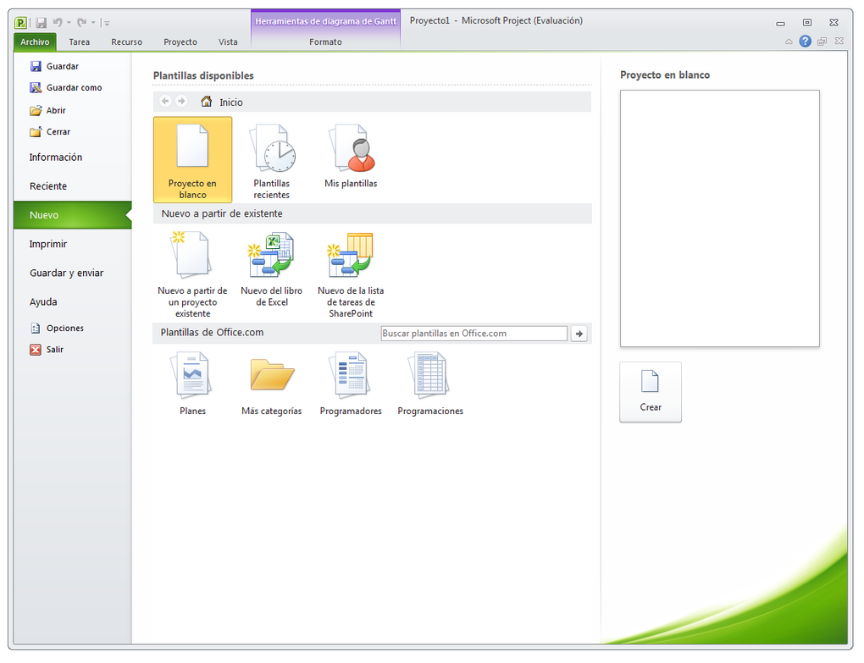Image resolution: width=864 pixels, height=663 pixels.
Task: Click the redo icon in quick access toolbar
Action: [x=82, y=23]
